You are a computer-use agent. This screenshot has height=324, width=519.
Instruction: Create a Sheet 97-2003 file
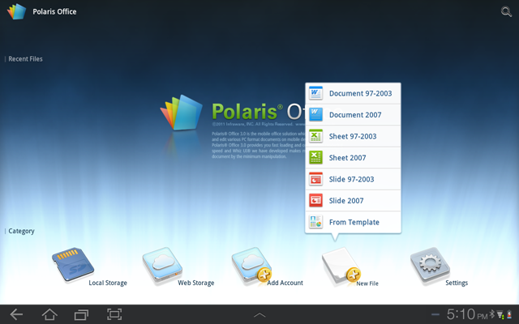point(354,136)
